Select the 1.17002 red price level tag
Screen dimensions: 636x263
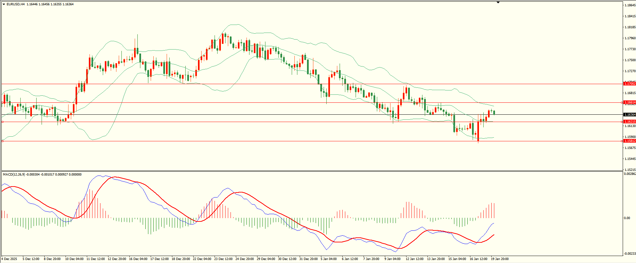click(629, 84)
